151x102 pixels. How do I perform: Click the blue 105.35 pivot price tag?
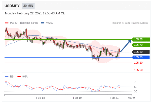(x=141, y=58)
